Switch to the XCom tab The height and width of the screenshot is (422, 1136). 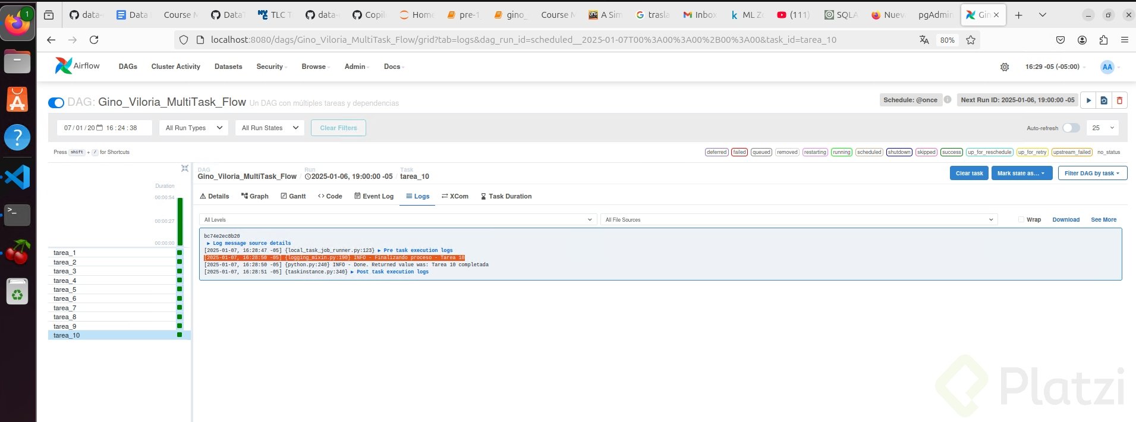[455, 196]
